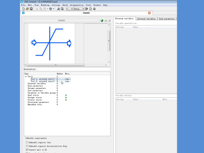Enable Submodel requires discontinuities flag checkbox
This screenshot has width=204, height=153.
tap(27, 146)
